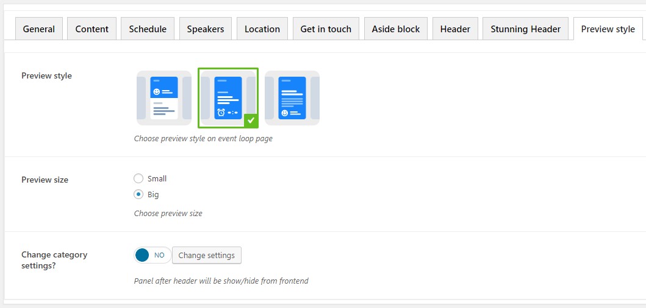Switch to the Location tab
The image size is (646, 308).
click(262, 29)
